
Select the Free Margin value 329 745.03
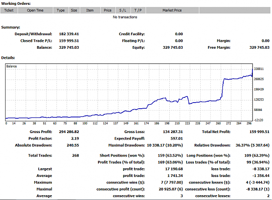tap(259, 47)
